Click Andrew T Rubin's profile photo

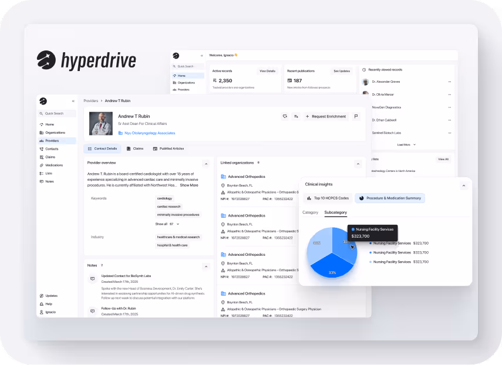click(x=101, y=123)
